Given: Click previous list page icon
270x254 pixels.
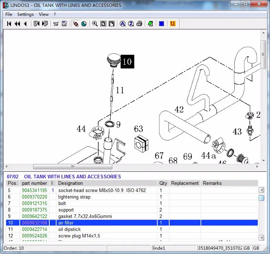Looking at the screenshot, I should point(36,24).
